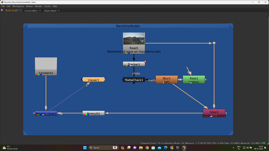The height and width of the screenshot is (151, 269).
Task: Close the Dope Sheet tab
Action: (59, 10)
